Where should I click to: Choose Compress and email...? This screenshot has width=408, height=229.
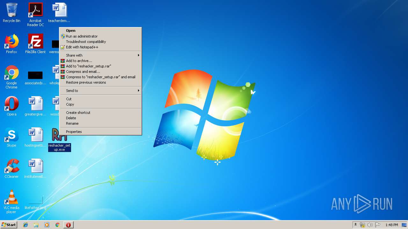pos(100,72)
